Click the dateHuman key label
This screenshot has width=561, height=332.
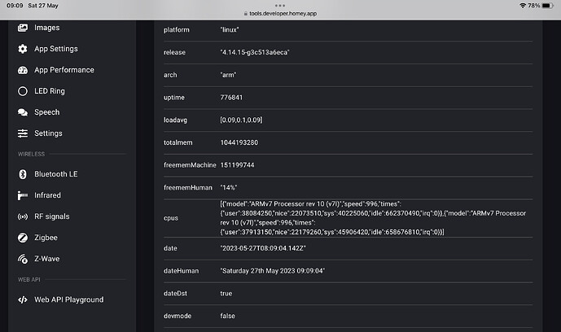click(181, 270)
